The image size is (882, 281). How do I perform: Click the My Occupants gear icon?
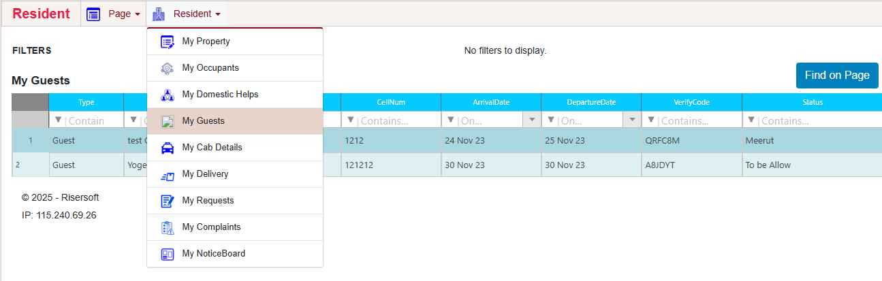tap(167, 68)
